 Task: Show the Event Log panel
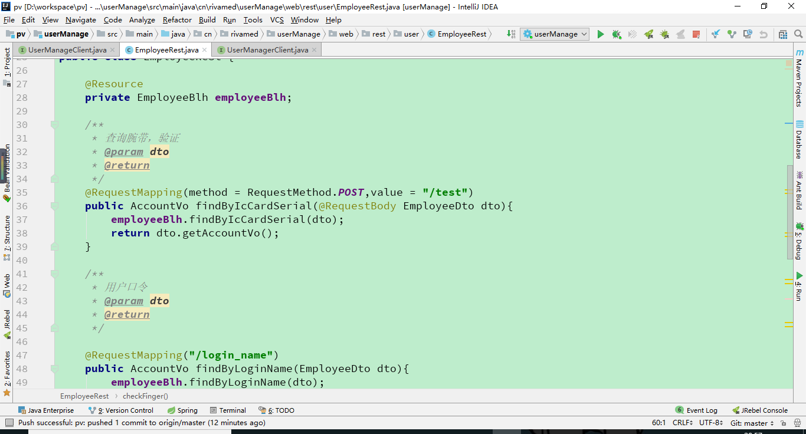click(697, 410)
